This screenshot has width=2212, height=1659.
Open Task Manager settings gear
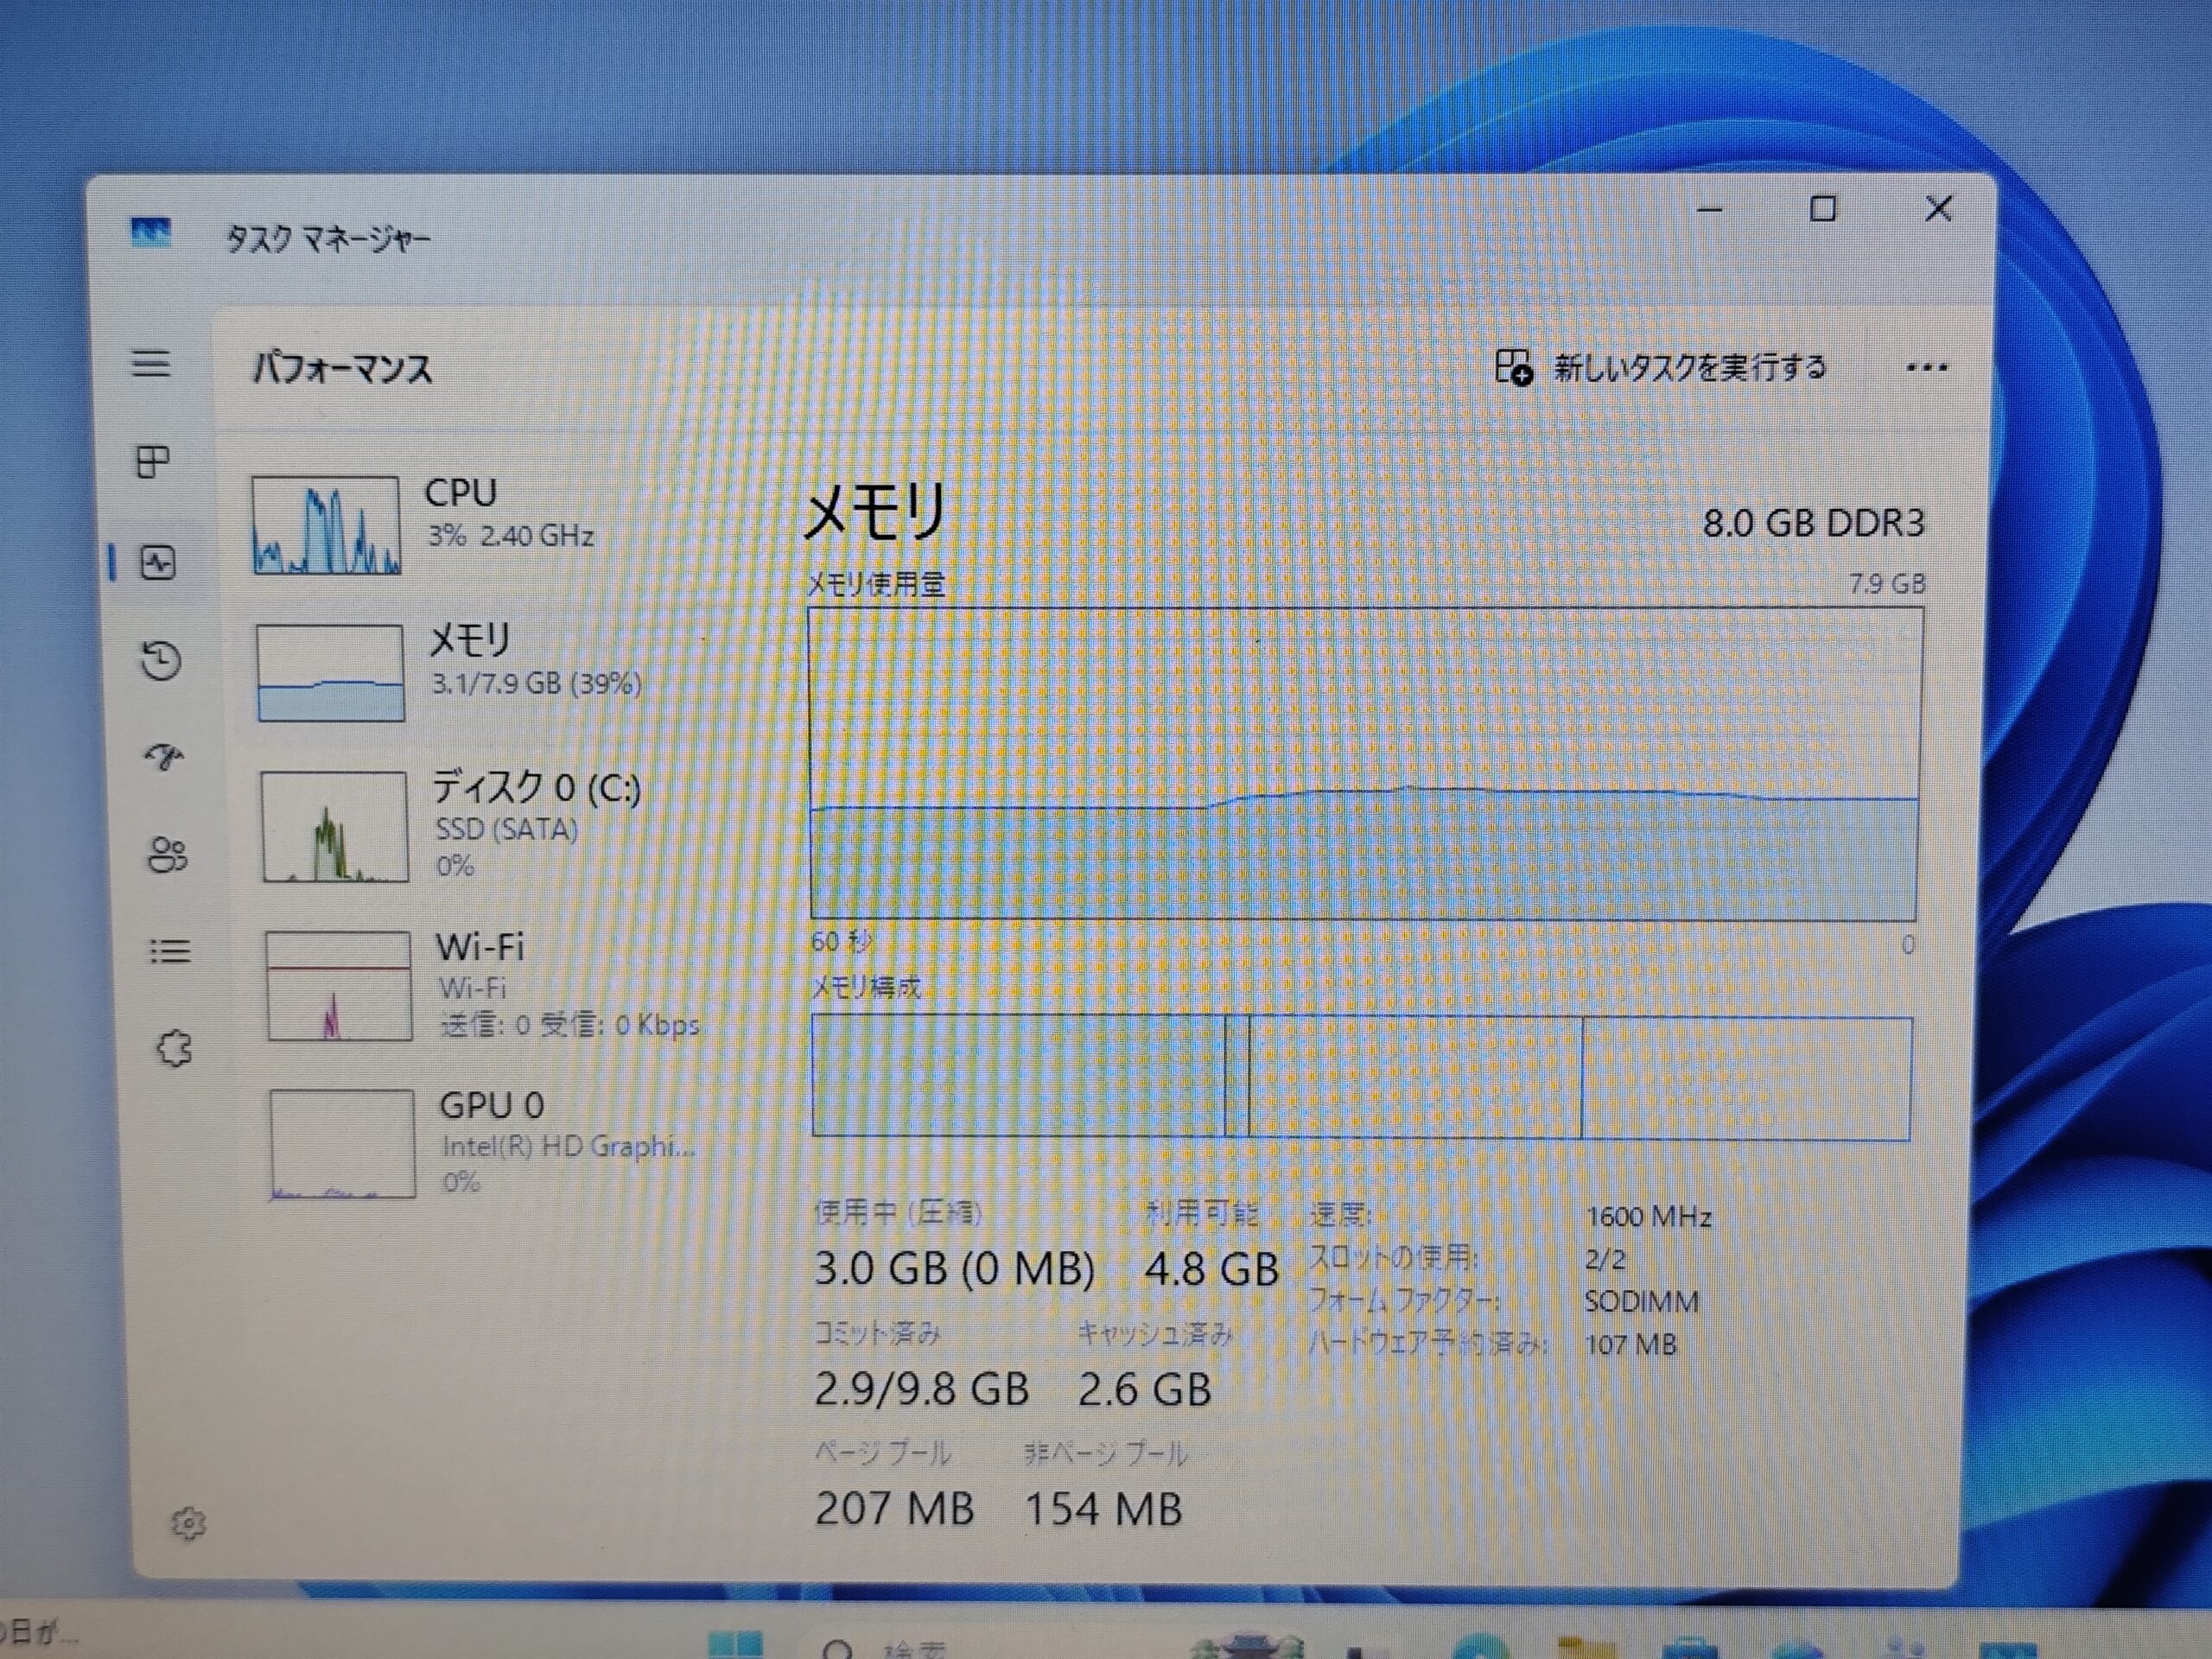pyautogui.click(x=188, y=1524)
